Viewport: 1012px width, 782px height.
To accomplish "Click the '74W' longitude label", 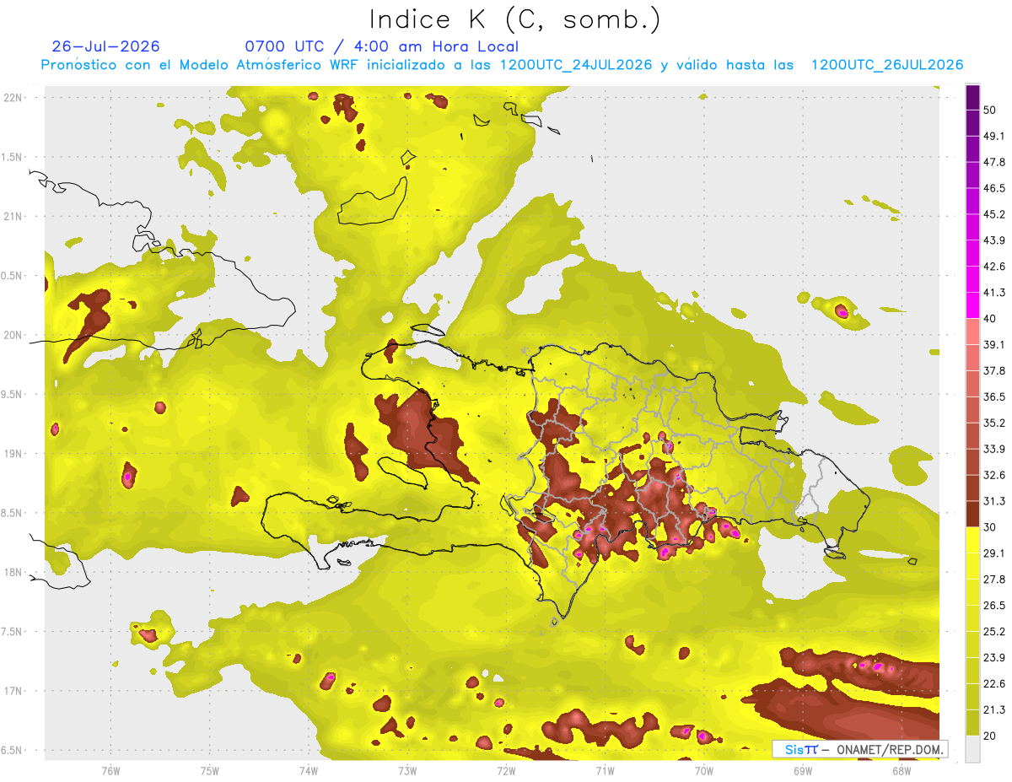I will coord(308,771).
